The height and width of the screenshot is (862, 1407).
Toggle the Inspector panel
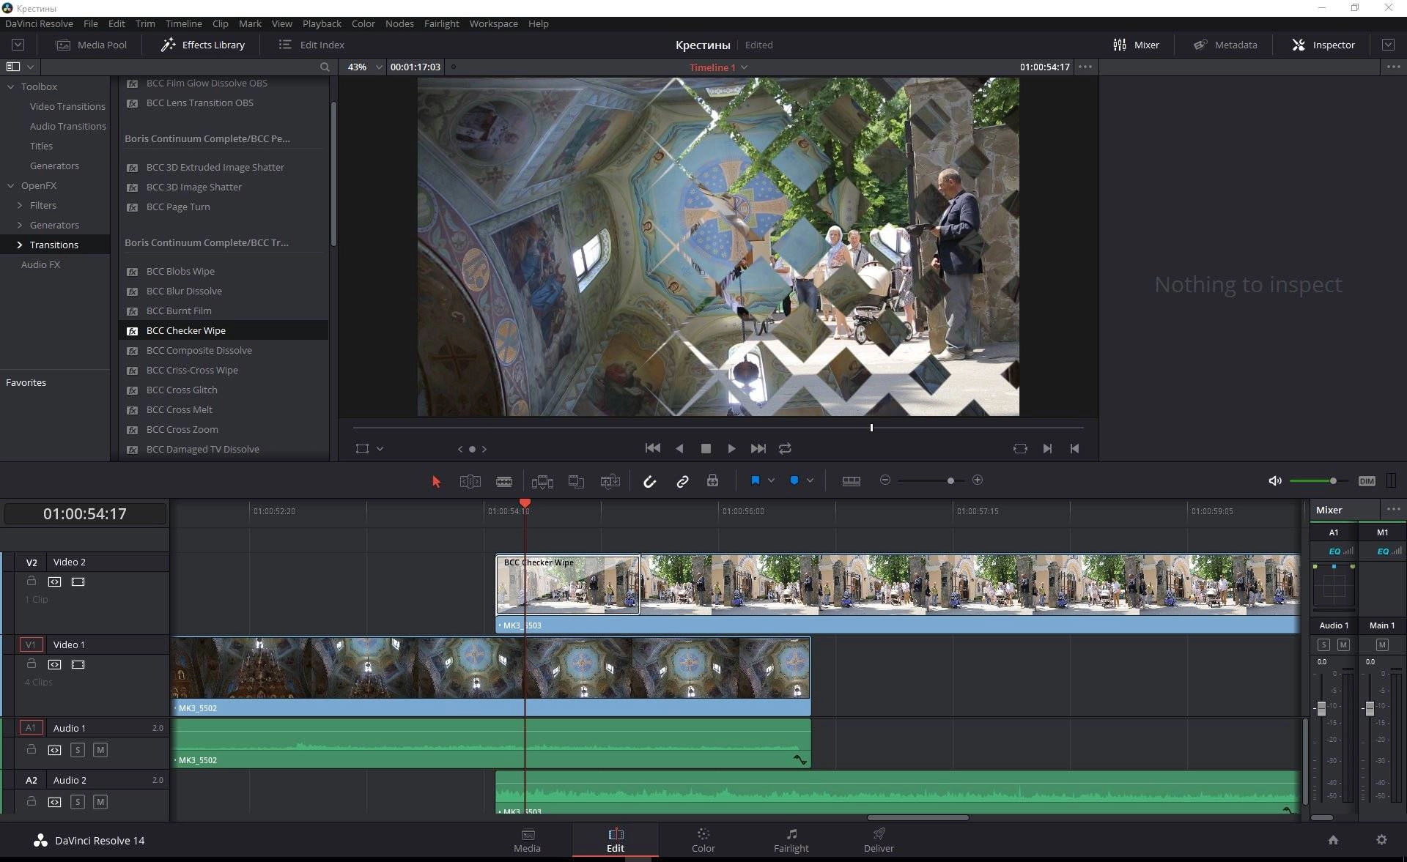click(1323, 45)
